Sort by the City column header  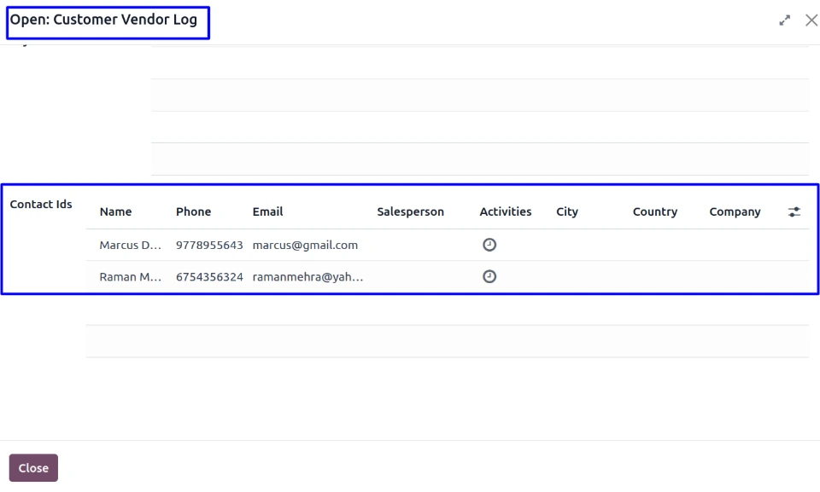(567, 212)
